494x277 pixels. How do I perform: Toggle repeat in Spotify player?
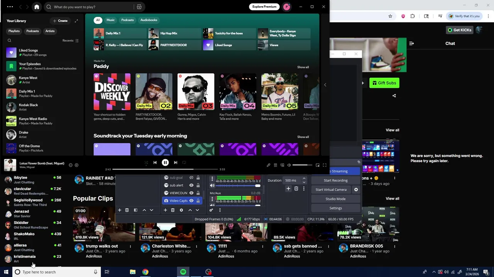click(184, 162)
